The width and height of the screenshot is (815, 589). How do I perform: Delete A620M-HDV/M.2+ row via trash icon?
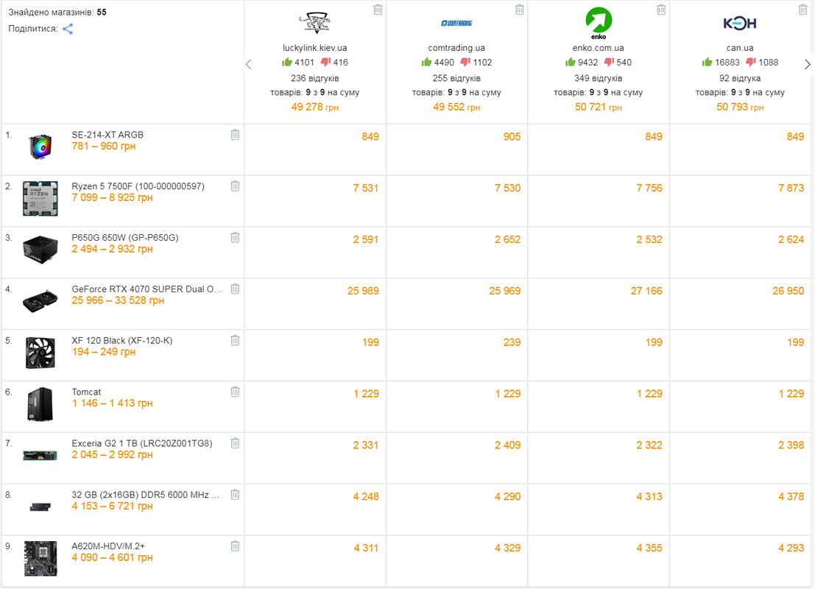point(235,546)
